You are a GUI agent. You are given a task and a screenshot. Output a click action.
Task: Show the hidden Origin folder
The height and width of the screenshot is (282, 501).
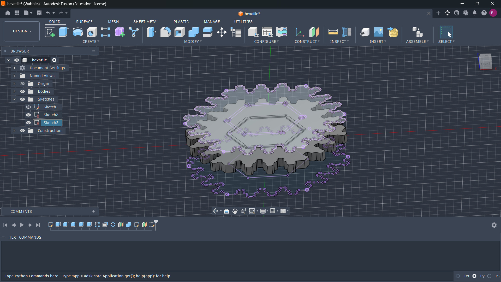tap(22, 84)
